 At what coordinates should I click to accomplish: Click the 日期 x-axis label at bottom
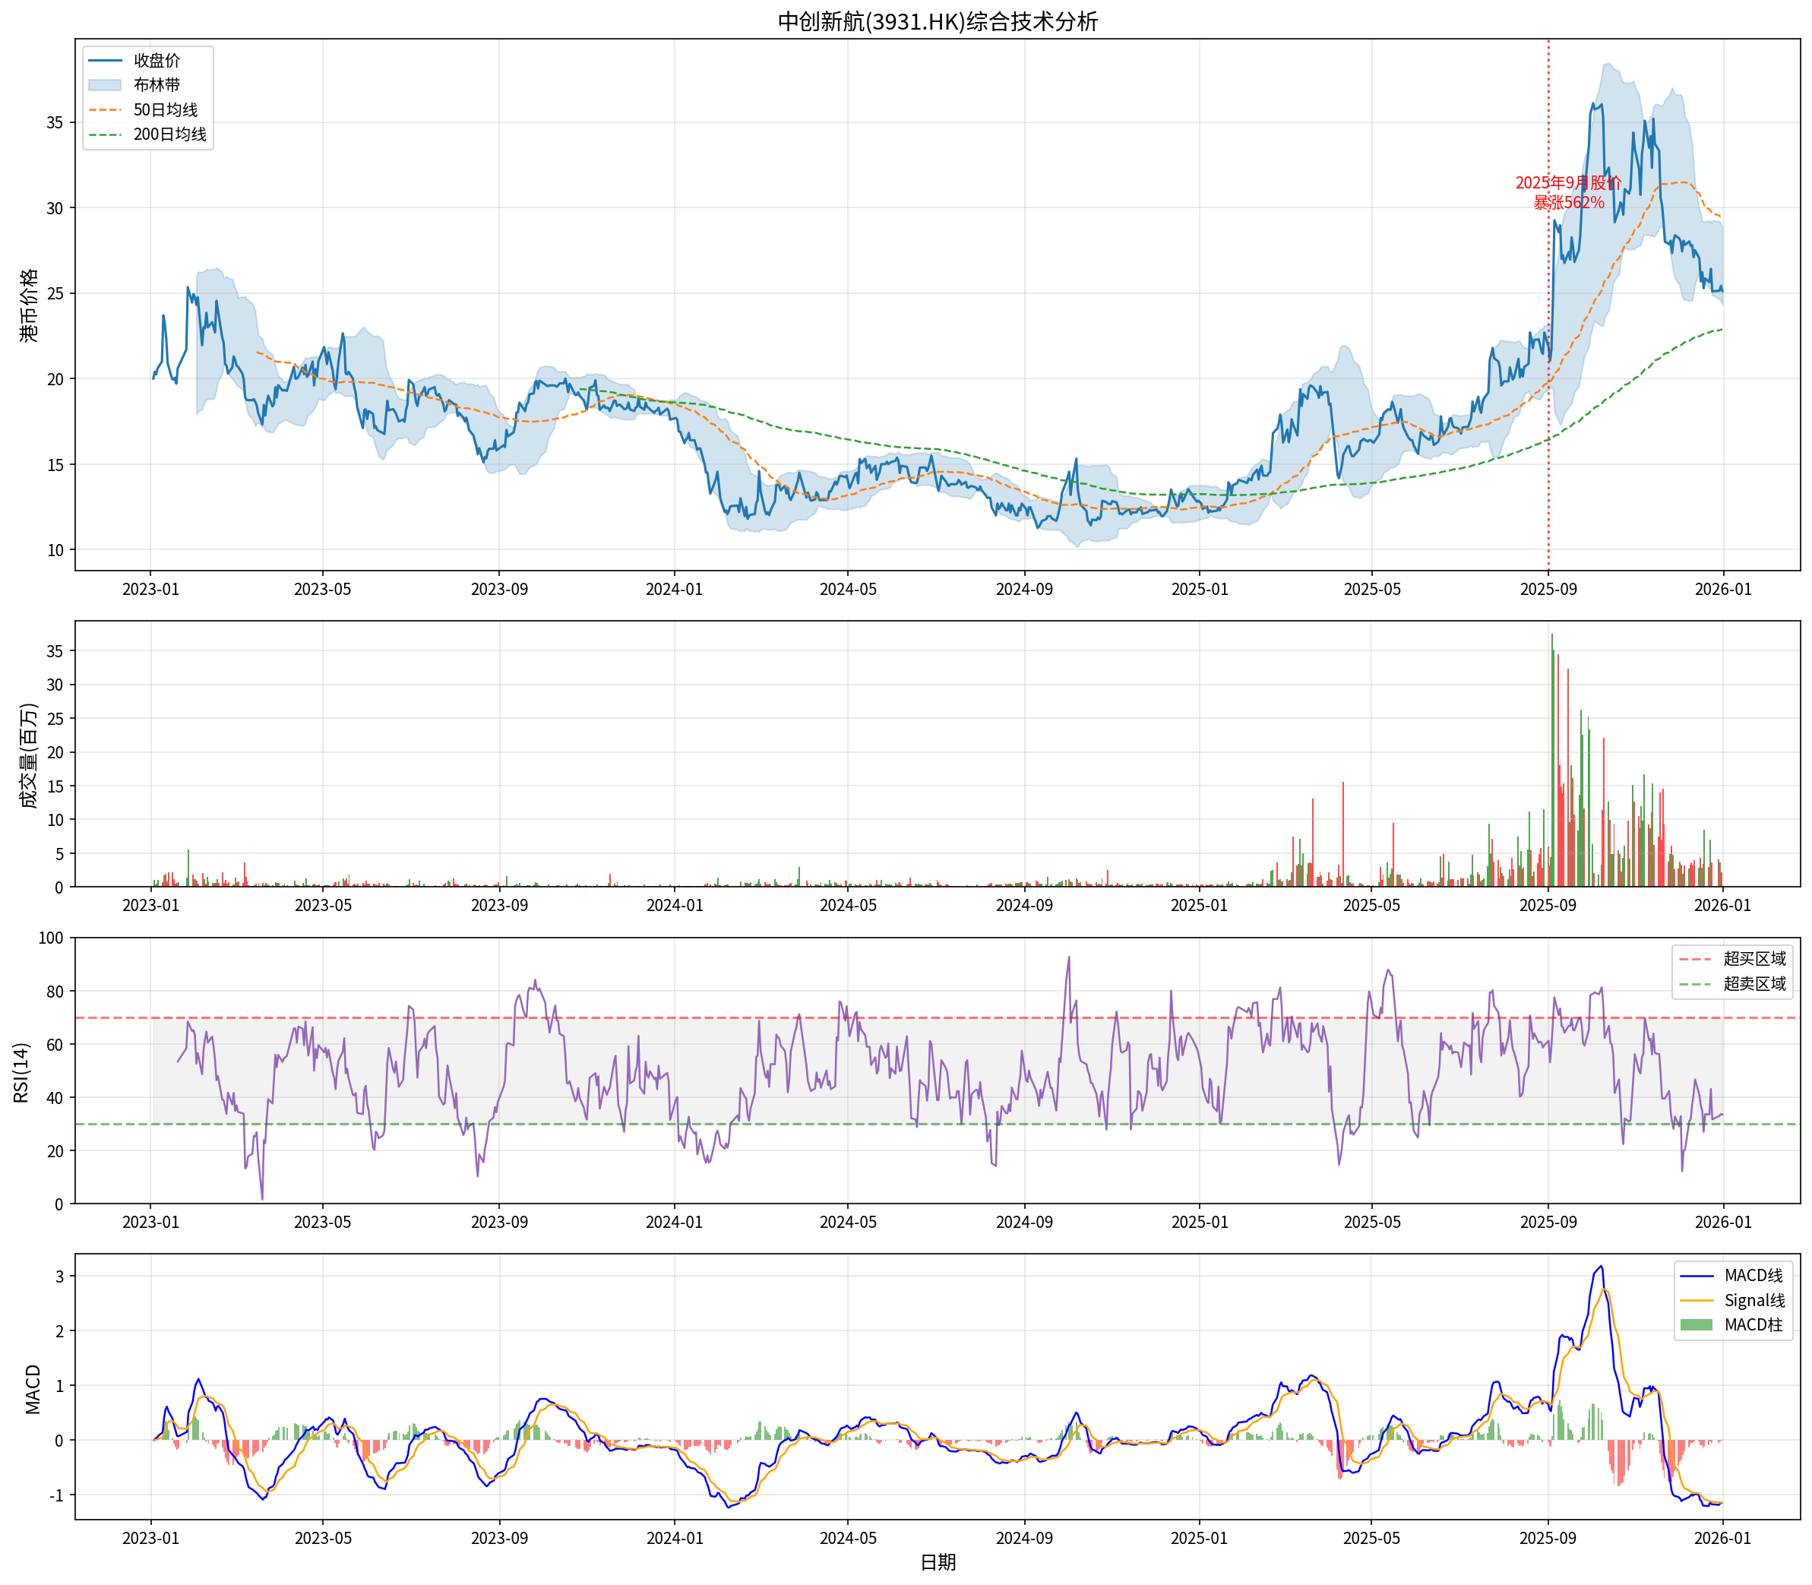pyautogui.click(x=938, y=1563)
